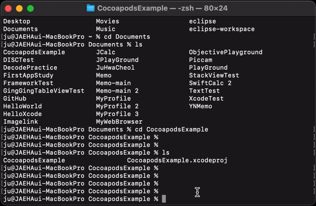The height and width of the screenshot is (206, 316).
Task: Click 'SwiftCalc 2' folder name
Action: (x=210, y=83)
